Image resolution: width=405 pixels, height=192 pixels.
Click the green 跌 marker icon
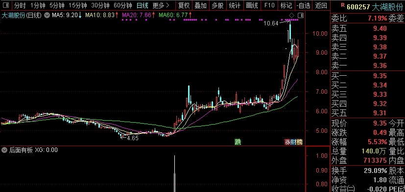coord(238,142)
